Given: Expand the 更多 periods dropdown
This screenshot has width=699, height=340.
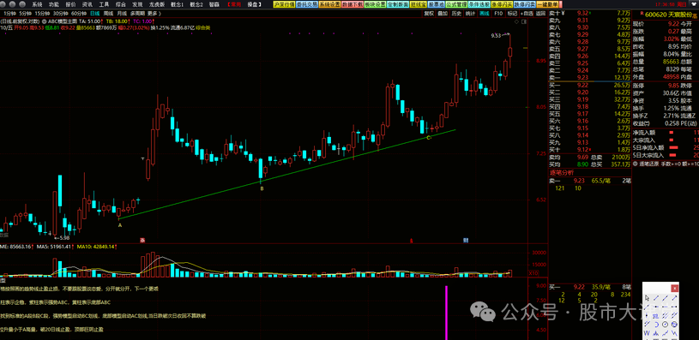Looking at the screenshot, I should coord(154,14).
